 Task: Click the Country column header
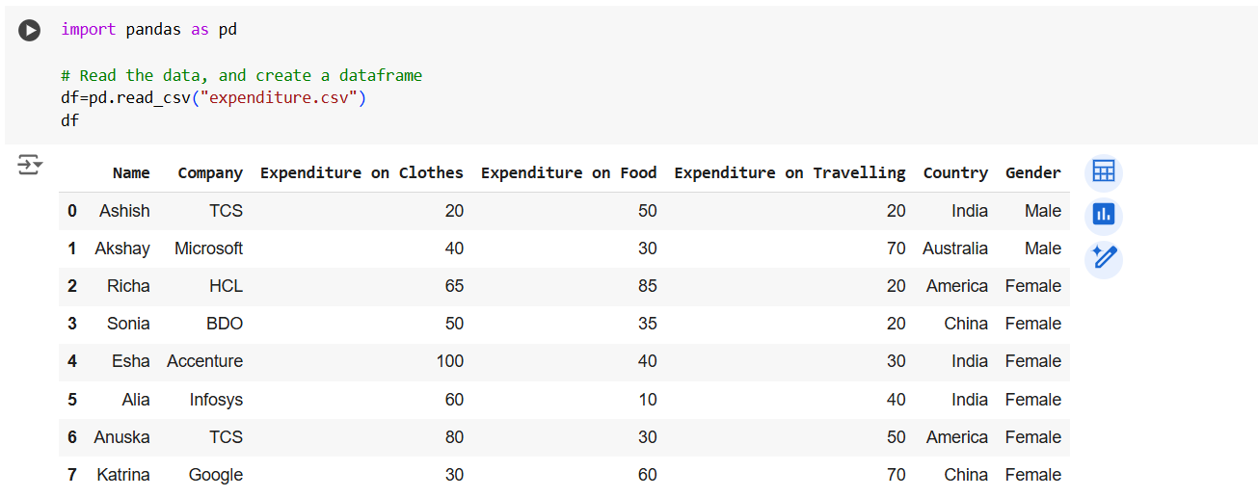click(x=955, y=173)
